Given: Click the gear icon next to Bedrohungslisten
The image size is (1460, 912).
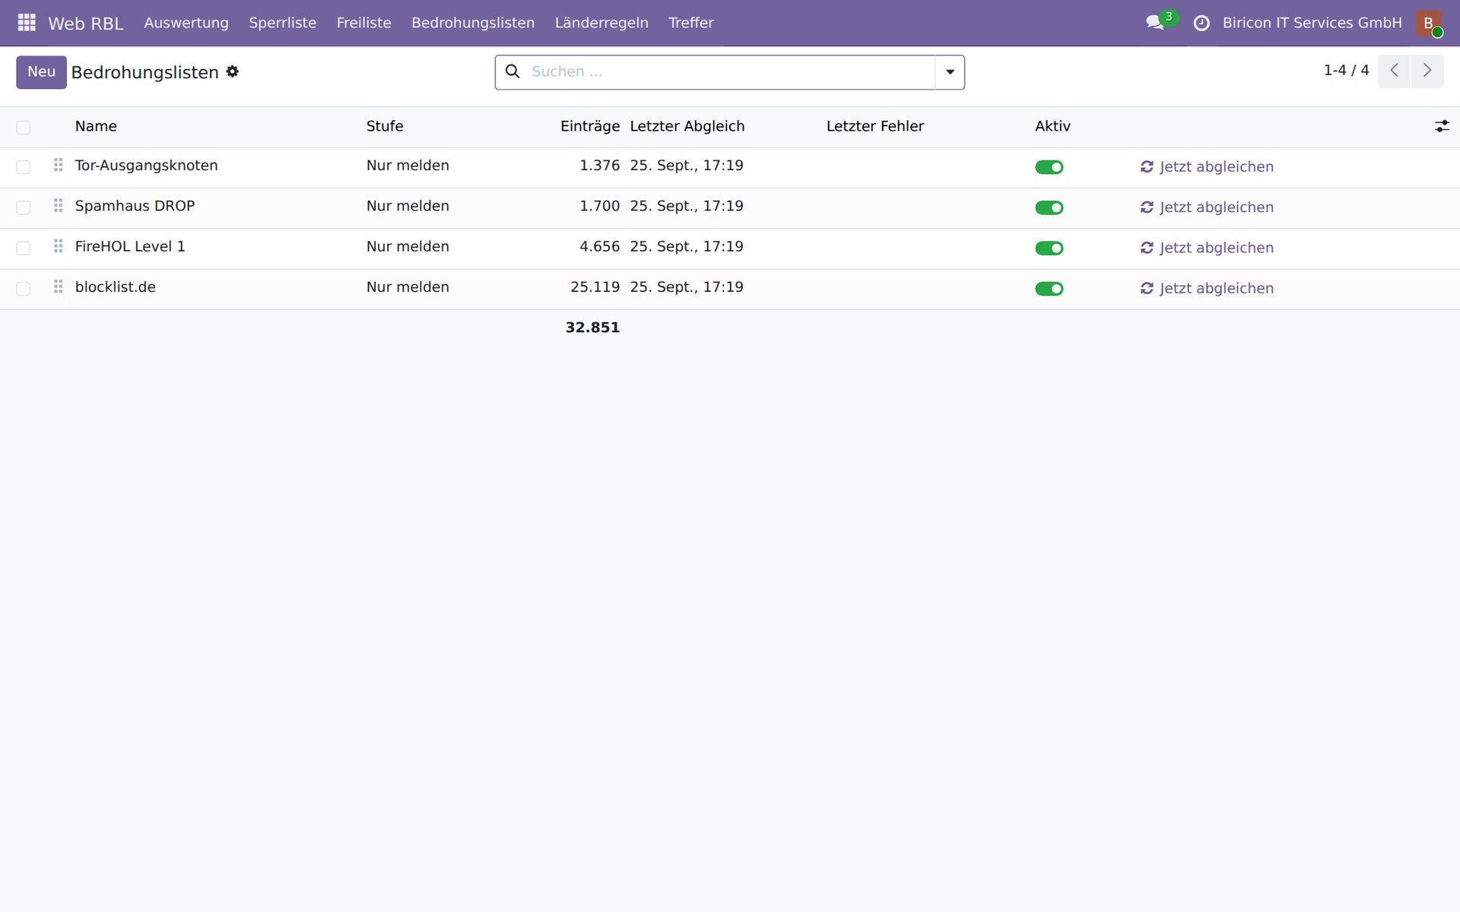Looking at the screenshot, I should [x=233, y=71].
